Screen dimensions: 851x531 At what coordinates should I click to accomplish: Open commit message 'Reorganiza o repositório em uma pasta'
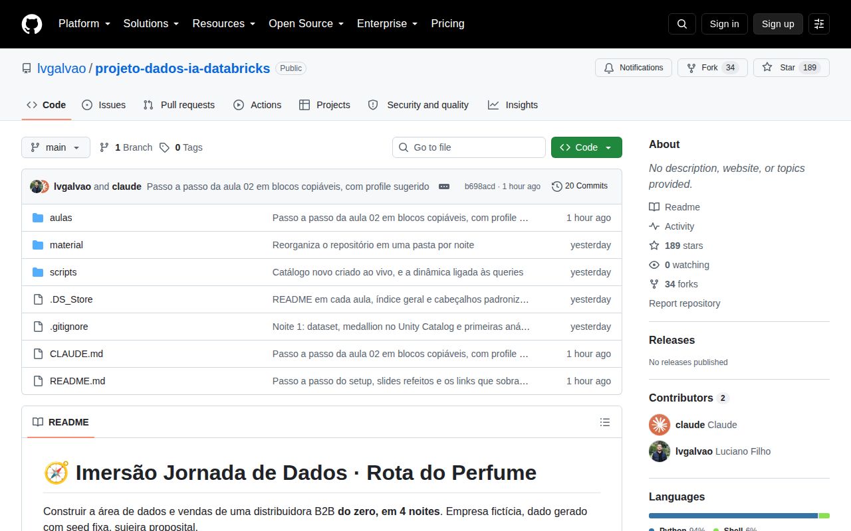pyautogui.click(x=373, y=245)
